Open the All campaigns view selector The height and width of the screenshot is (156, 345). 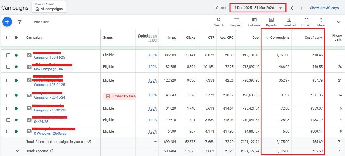[49, 7]
